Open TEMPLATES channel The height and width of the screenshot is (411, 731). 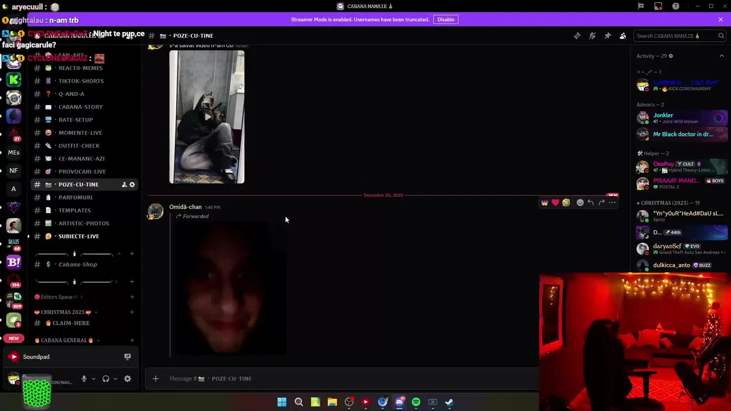(75, 210)
